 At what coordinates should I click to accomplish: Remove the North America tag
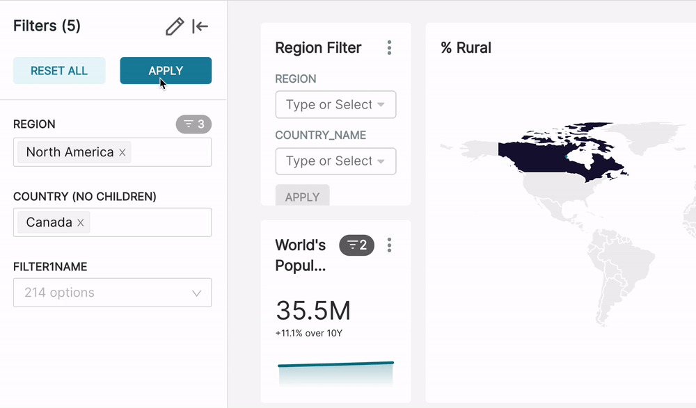(x=122, y=152)
